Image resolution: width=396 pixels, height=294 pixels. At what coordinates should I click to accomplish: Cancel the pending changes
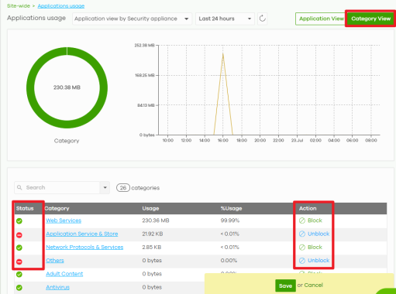coord(313,285)
